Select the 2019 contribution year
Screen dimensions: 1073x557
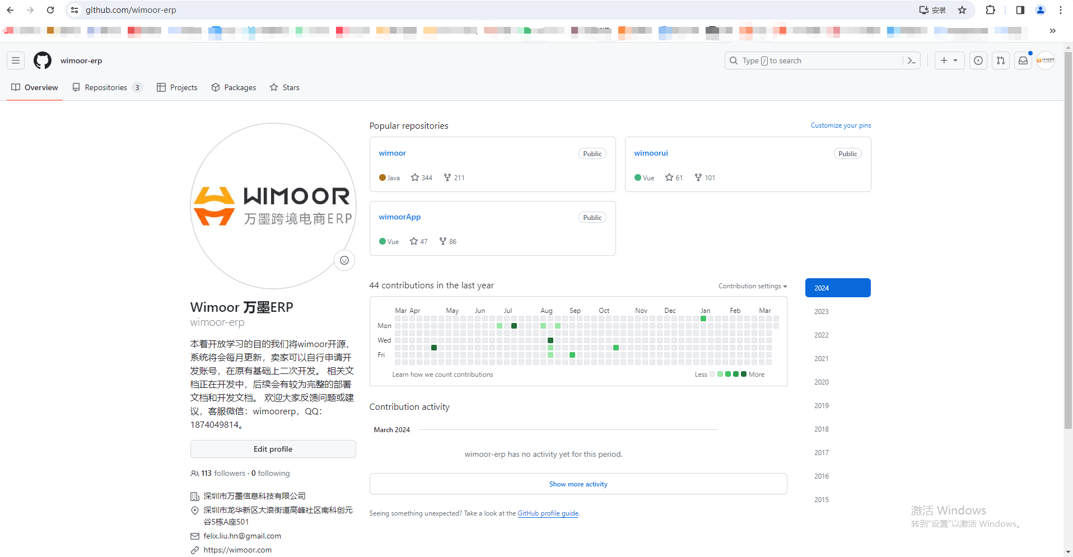coord(838,405)
